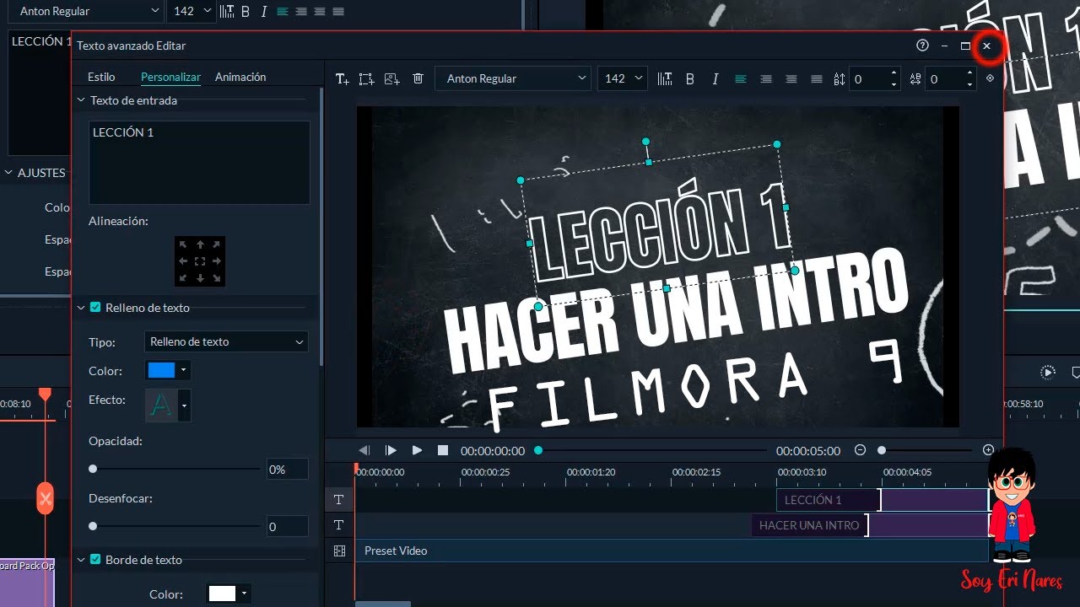This screenshot has width=1080, height=607.
Task: Click the rotation handle above the LECCIÓN 1 box
Action: click(x=645, y=142)
